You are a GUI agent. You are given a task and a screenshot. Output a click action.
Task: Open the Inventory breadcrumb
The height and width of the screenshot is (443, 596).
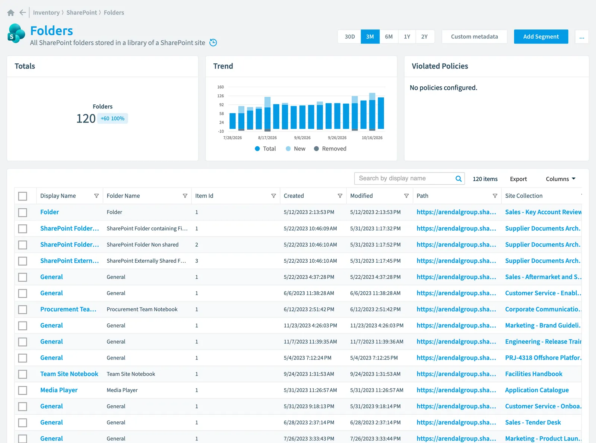tap(46, 13)
